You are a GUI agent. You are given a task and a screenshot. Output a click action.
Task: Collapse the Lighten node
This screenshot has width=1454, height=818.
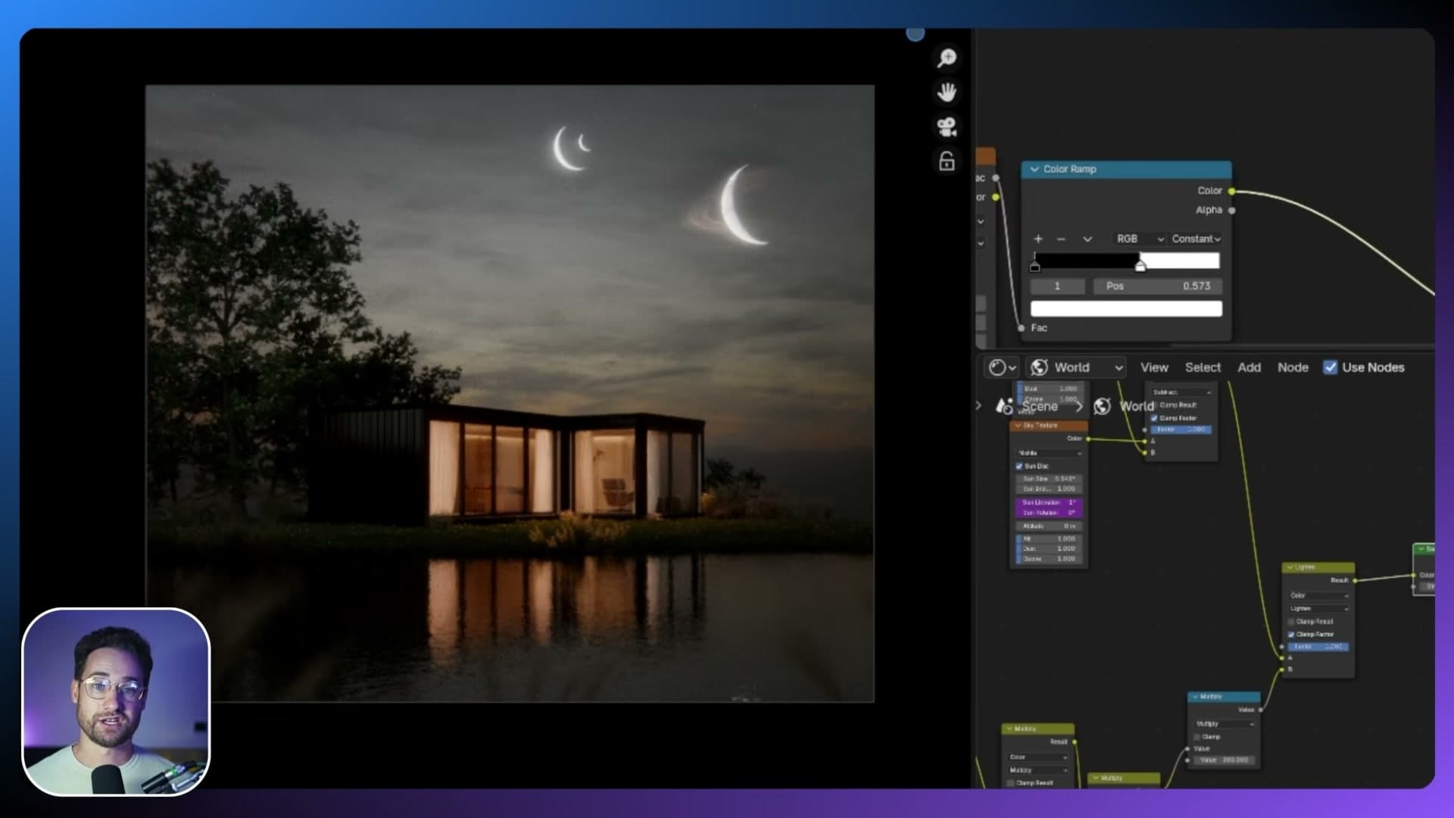[1290, 567]
